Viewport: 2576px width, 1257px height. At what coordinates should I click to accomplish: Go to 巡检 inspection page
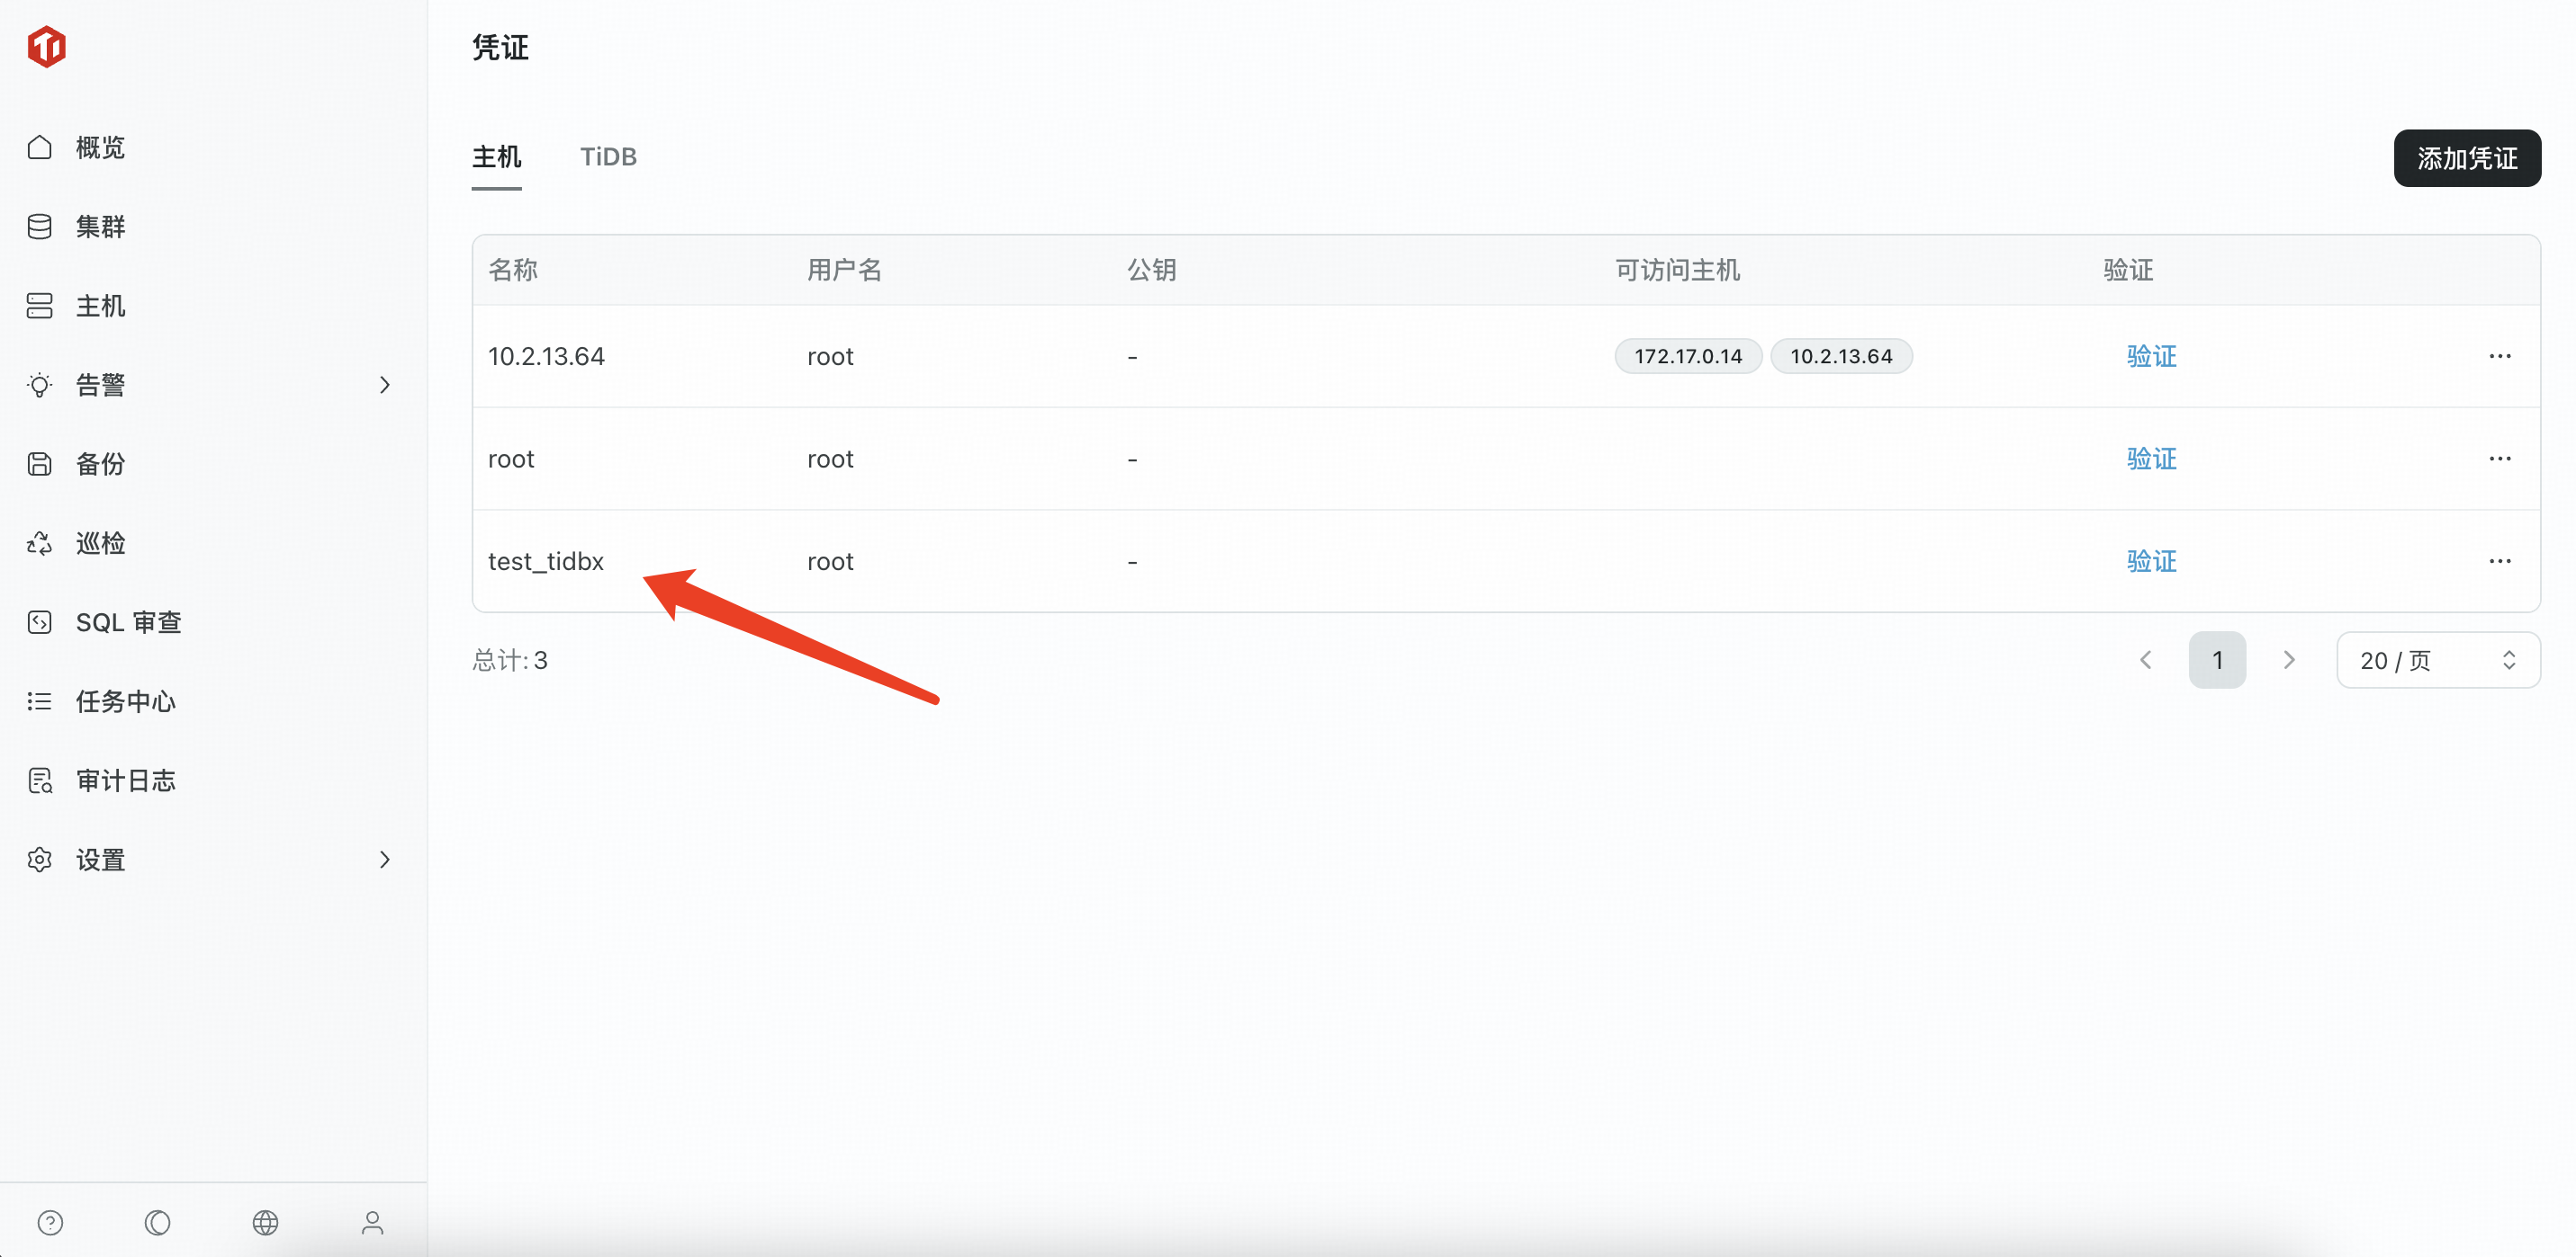tap(100, 544)
